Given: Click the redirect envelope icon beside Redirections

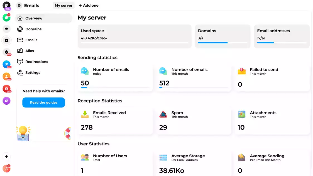Looking at the screenshot, I should point(20,62).
